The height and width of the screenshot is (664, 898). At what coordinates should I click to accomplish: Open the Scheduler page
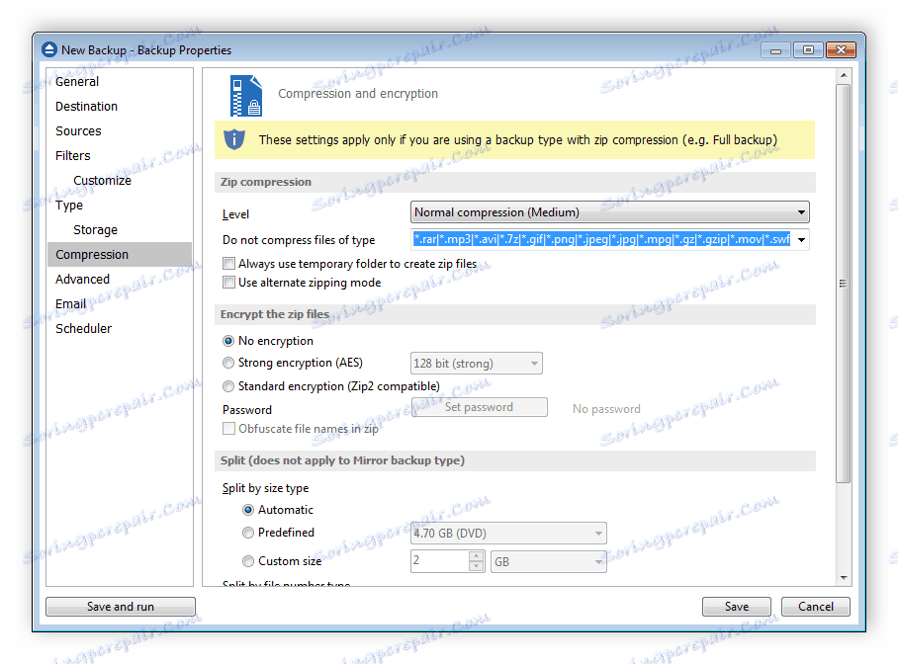point(84,328)
